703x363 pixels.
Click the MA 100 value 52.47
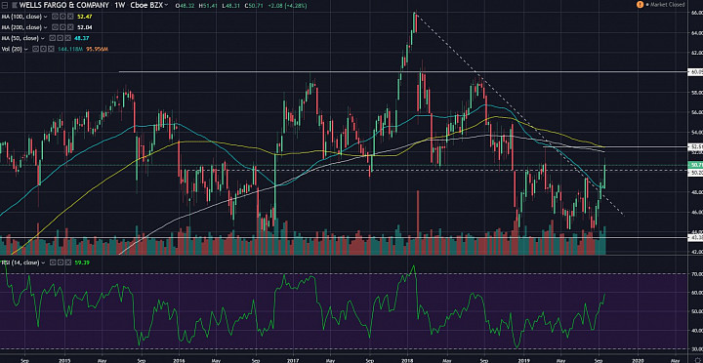pos(84,17)
